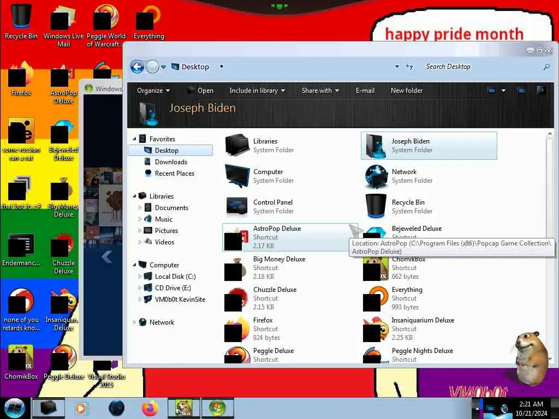
Task: Expand the Pictures library node
Action: coord(140,231)
